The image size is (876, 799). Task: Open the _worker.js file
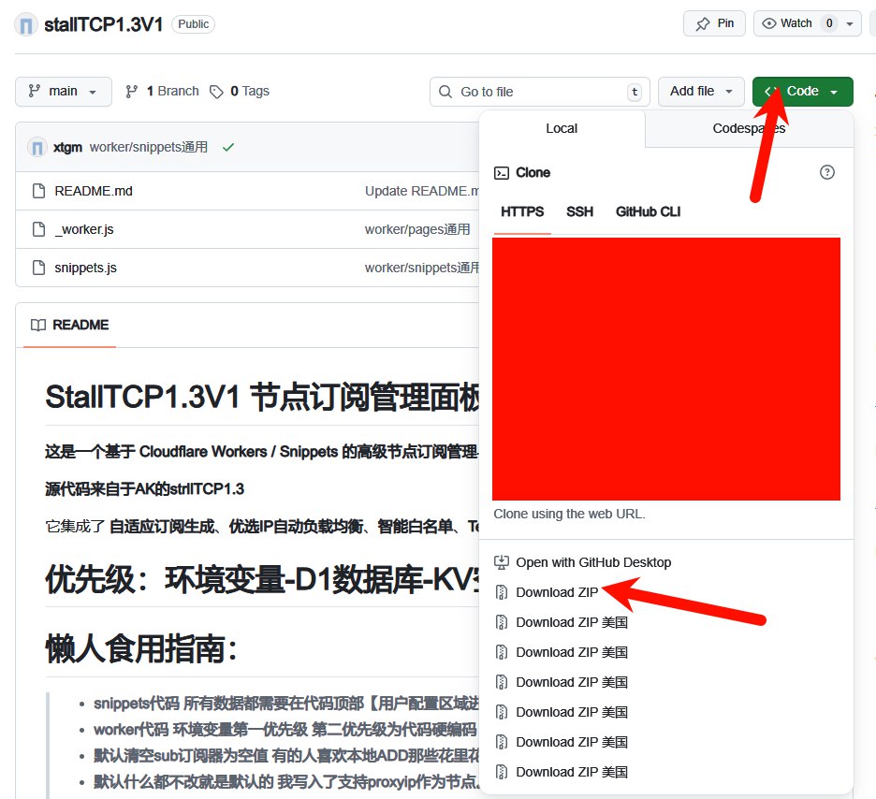(84, 229)
